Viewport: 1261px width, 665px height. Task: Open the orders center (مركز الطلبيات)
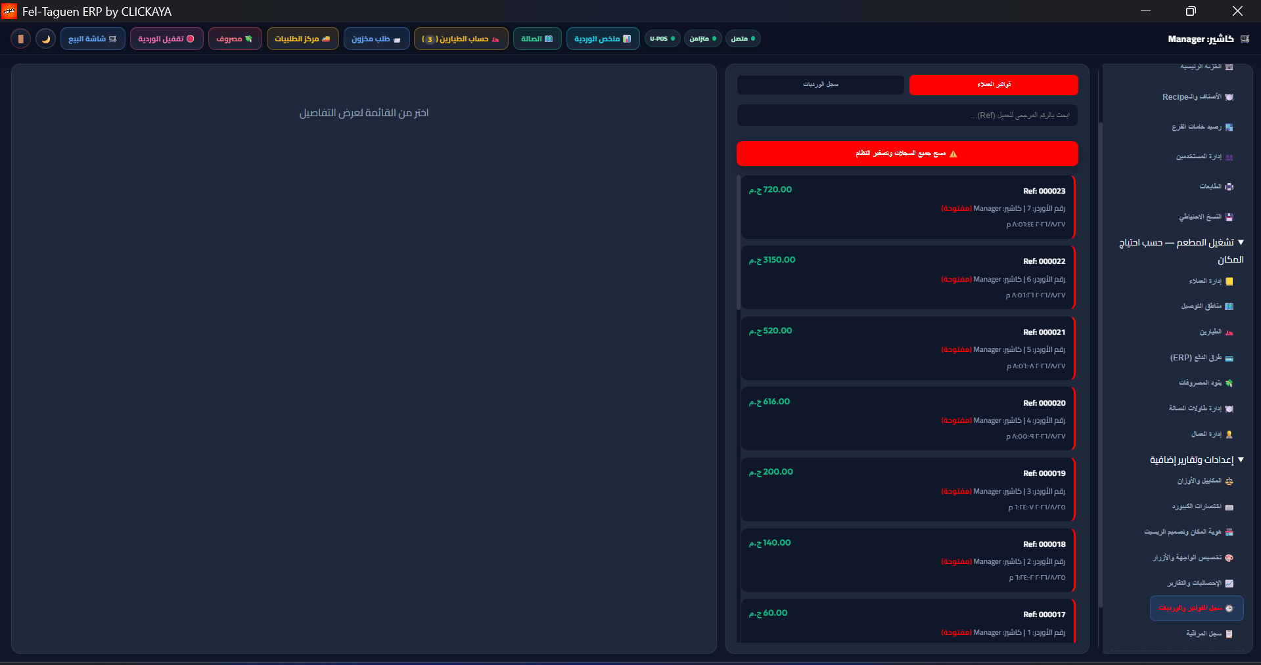[302, 39]
